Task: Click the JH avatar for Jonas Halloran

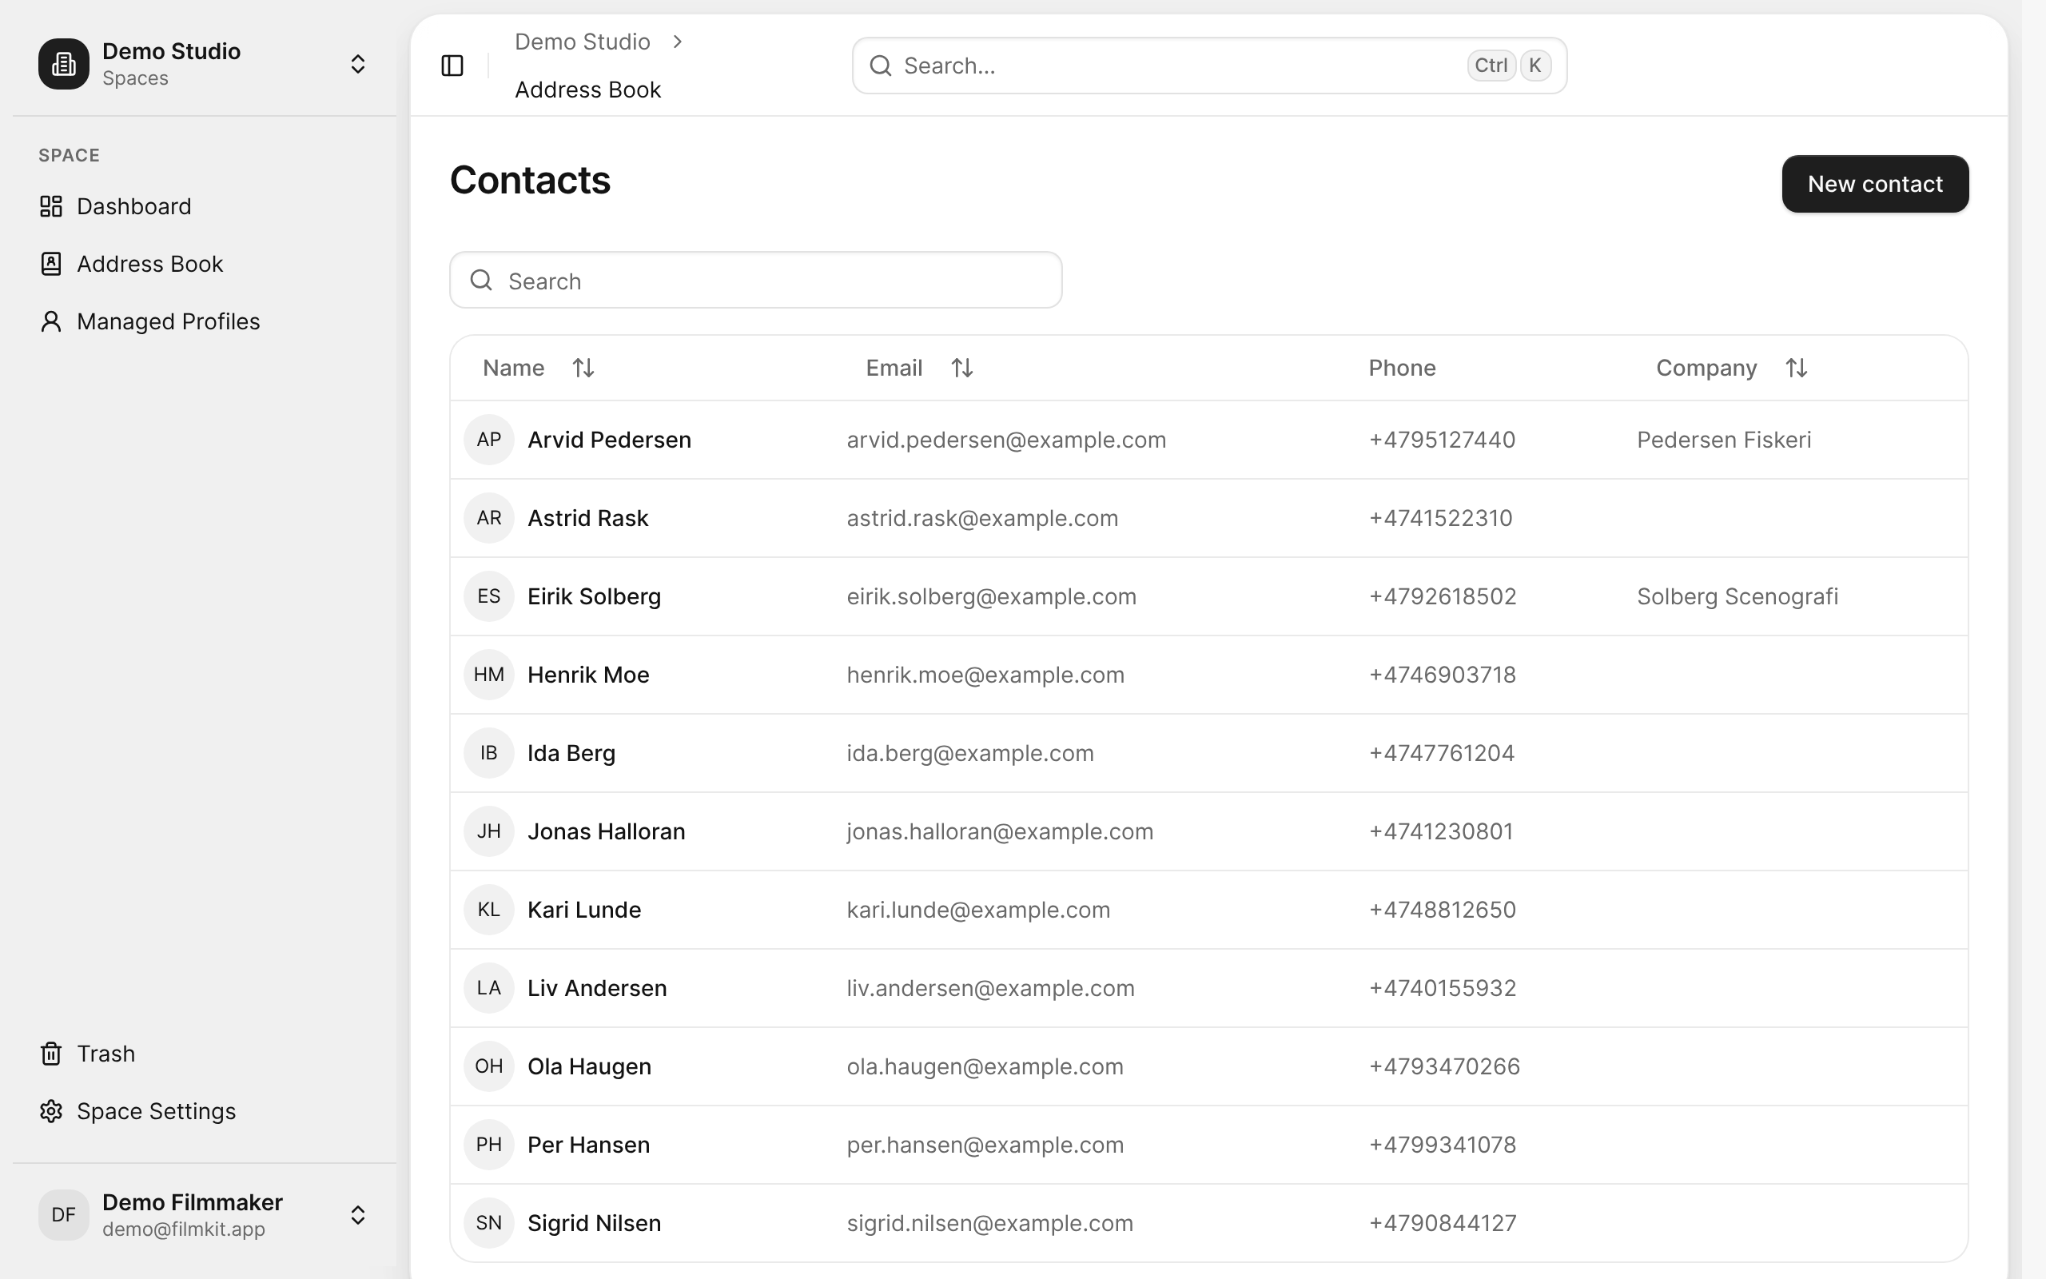Action: click(x=488, y=831)
